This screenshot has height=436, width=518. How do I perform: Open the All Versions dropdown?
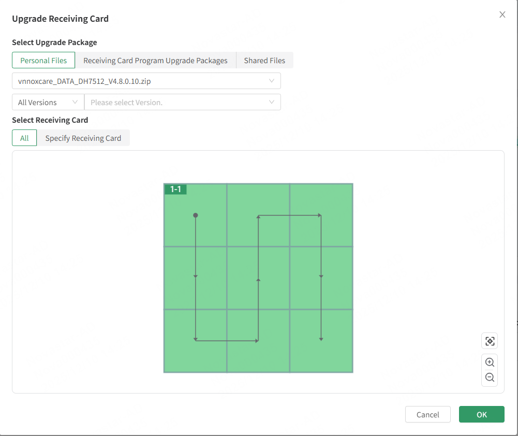click(x=48, y=103)
